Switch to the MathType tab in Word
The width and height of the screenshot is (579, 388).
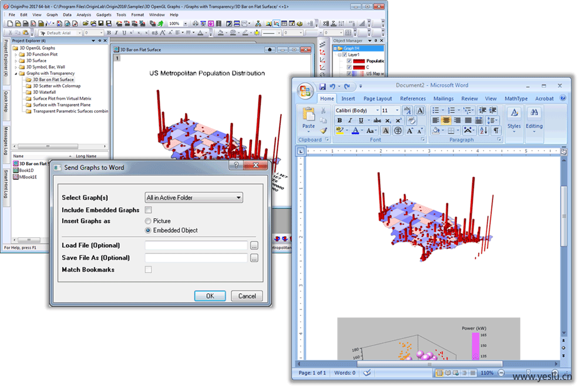tap(516, 99)
